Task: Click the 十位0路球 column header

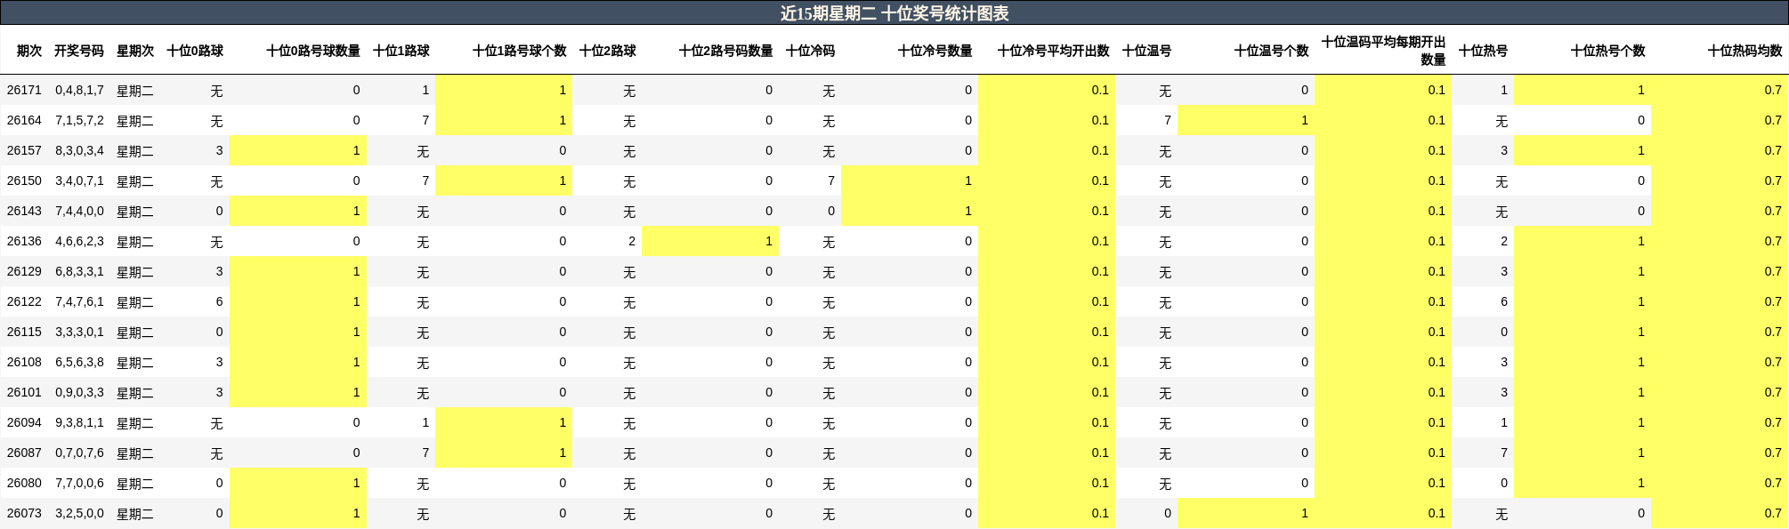Action: click(195, 51)
